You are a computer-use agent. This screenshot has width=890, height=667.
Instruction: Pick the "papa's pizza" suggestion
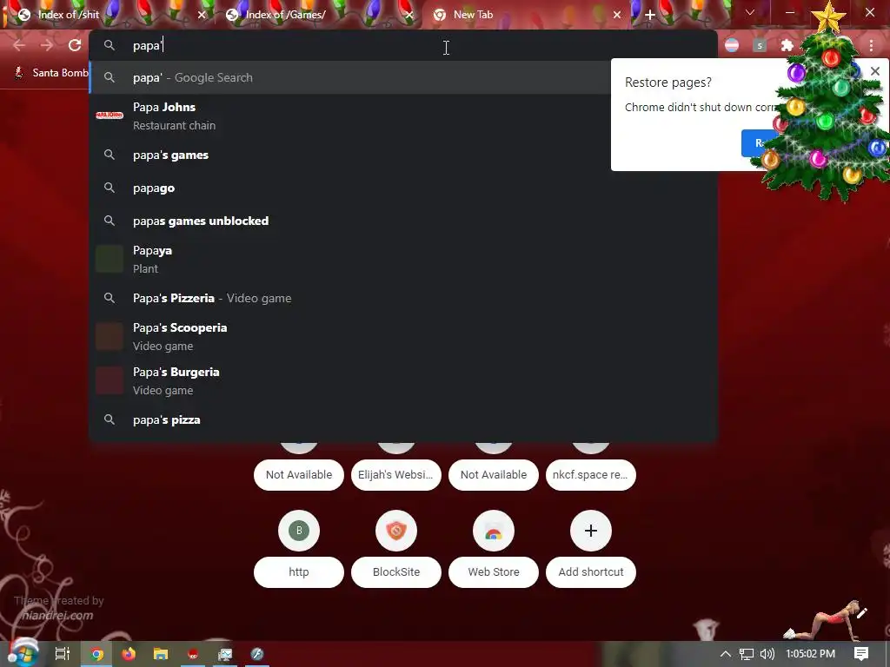(x=403, y=419)
